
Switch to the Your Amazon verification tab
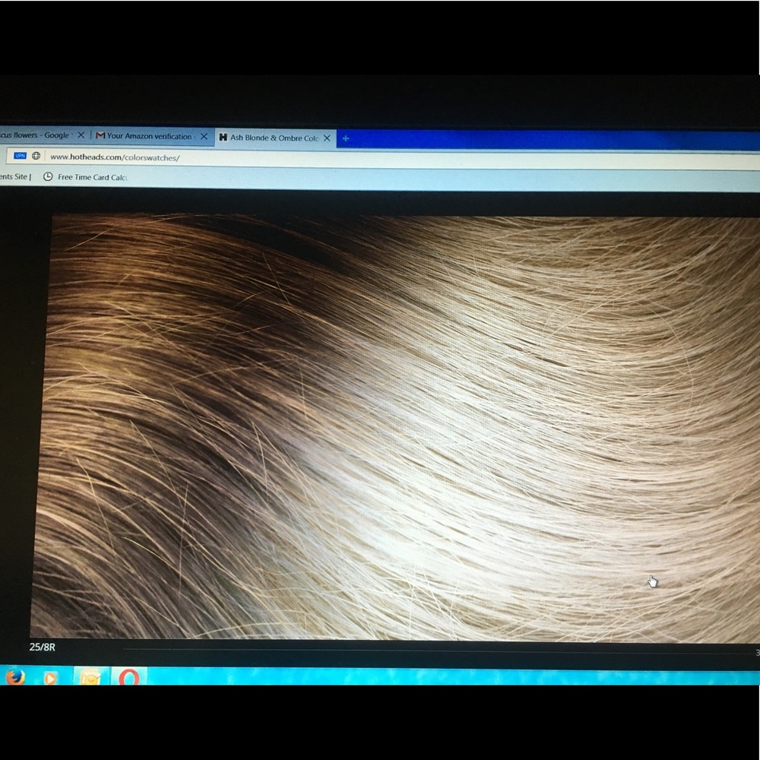tap(148, 136)
